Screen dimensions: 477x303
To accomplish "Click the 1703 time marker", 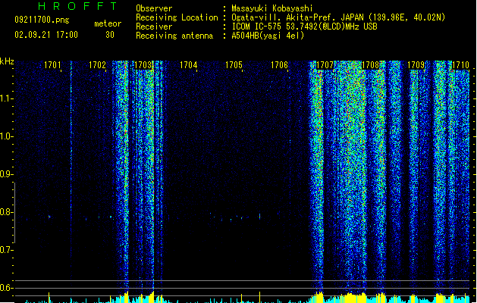I will click(x=143, y=65).
